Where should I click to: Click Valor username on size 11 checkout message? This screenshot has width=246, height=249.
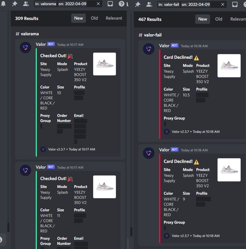[x=41, y=167]
